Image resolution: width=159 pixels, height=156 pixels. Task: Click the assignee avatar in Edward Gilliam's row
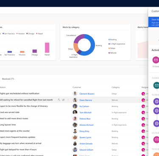pyautogui.click(x=143, y=150)
